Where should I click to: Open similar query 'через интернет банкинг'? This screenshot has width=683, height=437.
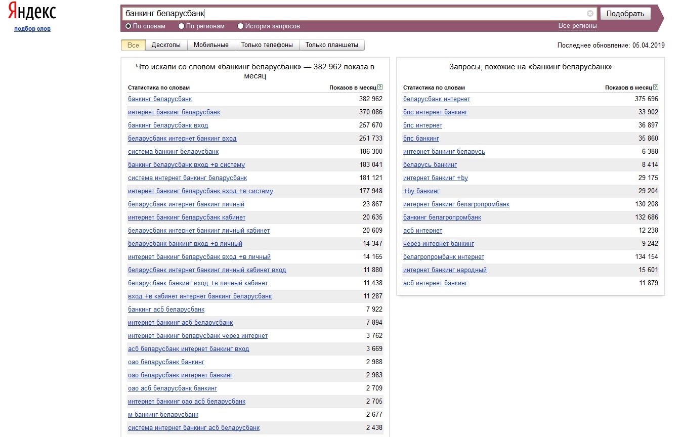tap(439, 244)
